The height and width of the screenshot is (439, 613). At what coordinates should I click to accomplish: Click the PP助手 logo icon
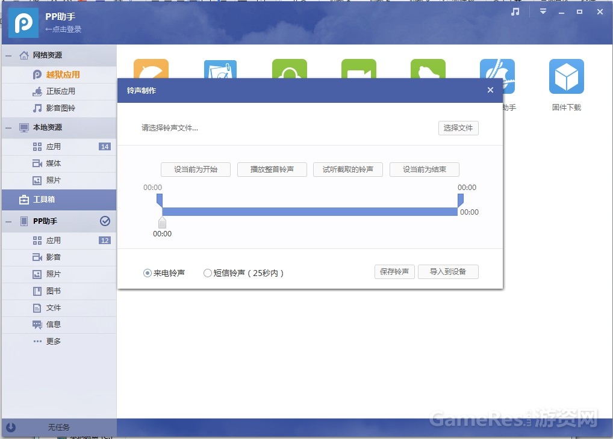click(23, 23)
